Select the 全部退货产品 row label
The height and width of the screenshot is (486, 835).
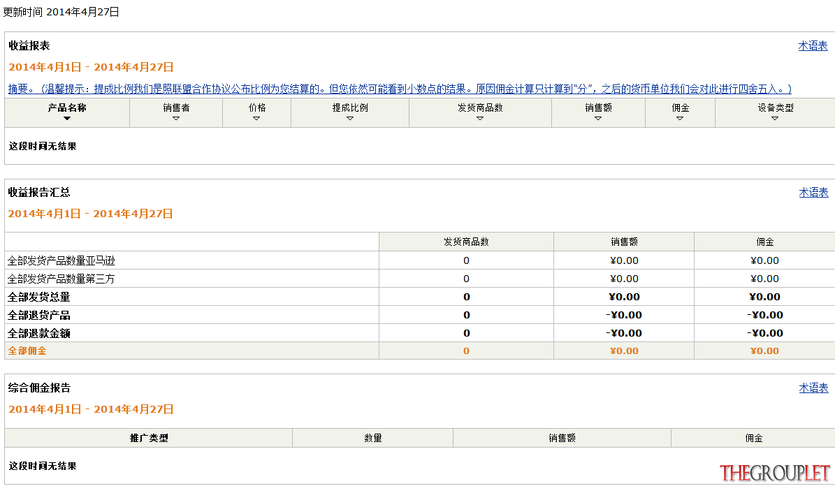click(39, 315)
